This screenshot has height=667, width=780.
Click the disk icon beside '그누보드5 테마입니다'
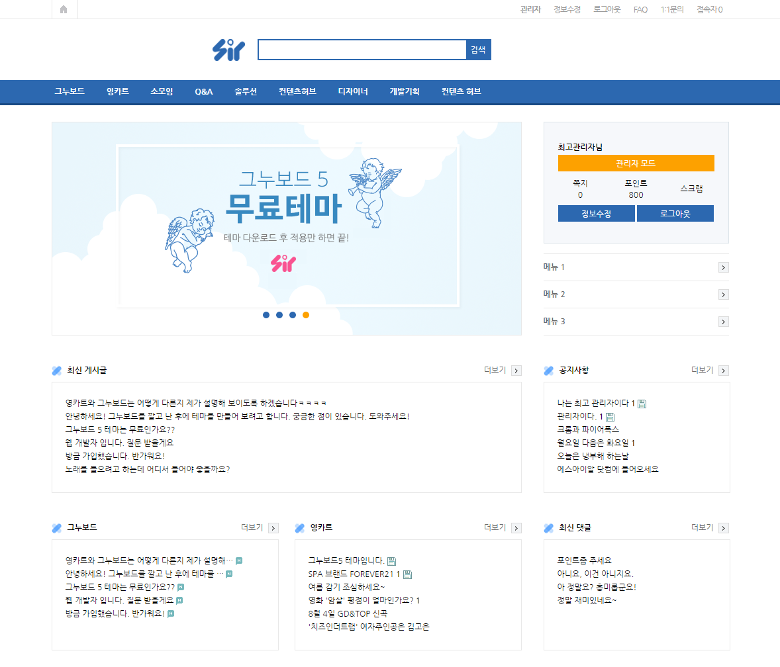pyautogui.click(x=393, y=562)
